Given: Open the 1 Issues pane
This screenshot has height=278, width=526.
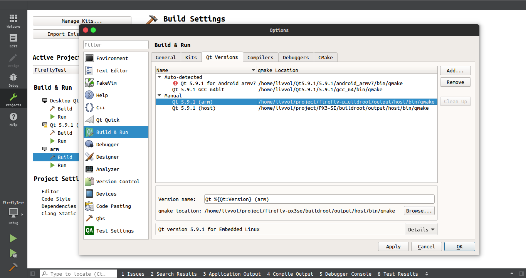Looking at the screenshot, I should point(133,274).
